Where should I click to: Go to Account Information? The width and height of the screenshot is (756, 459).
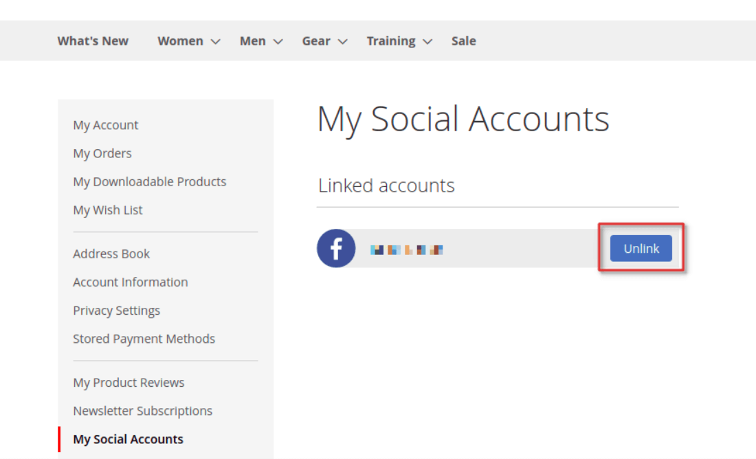pyautogui.click(x=131, y=282)
